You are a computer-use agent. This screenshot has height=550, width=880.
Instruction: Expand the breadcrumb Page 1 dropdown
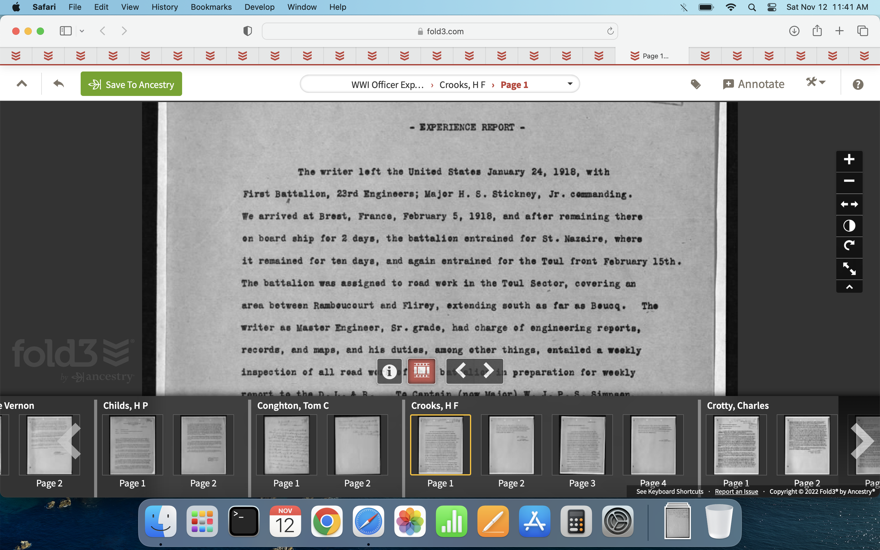570,84
